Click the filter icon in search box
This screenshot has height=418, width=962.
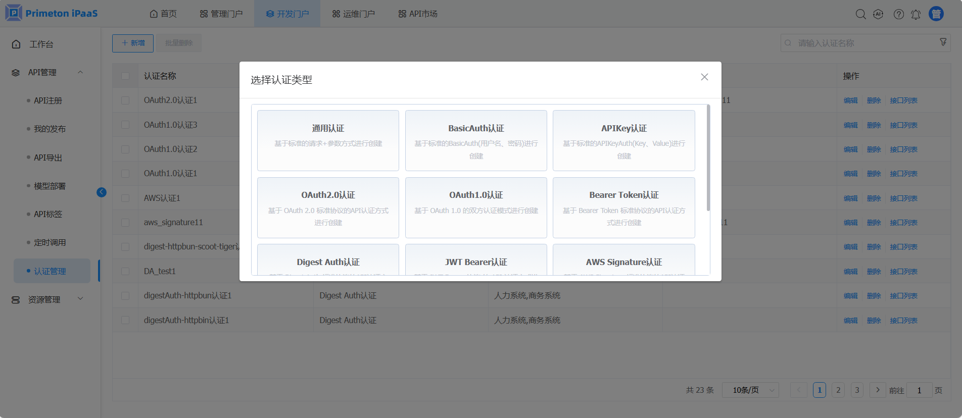pyautogui.click(x=943, y=42)
